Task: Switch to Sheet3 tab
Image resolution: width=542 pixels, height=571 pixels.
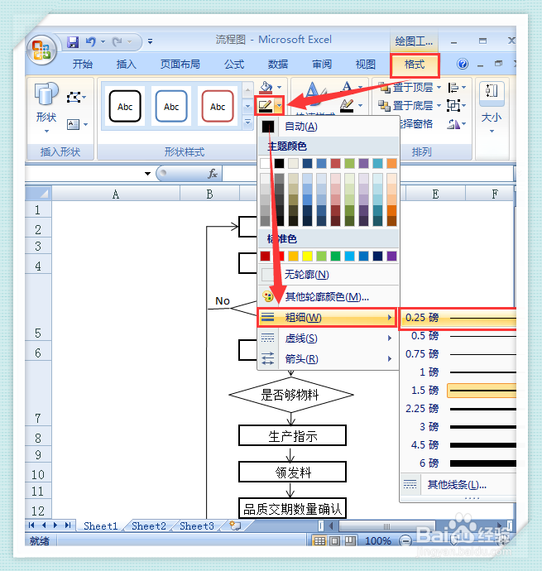Action: 197,525
